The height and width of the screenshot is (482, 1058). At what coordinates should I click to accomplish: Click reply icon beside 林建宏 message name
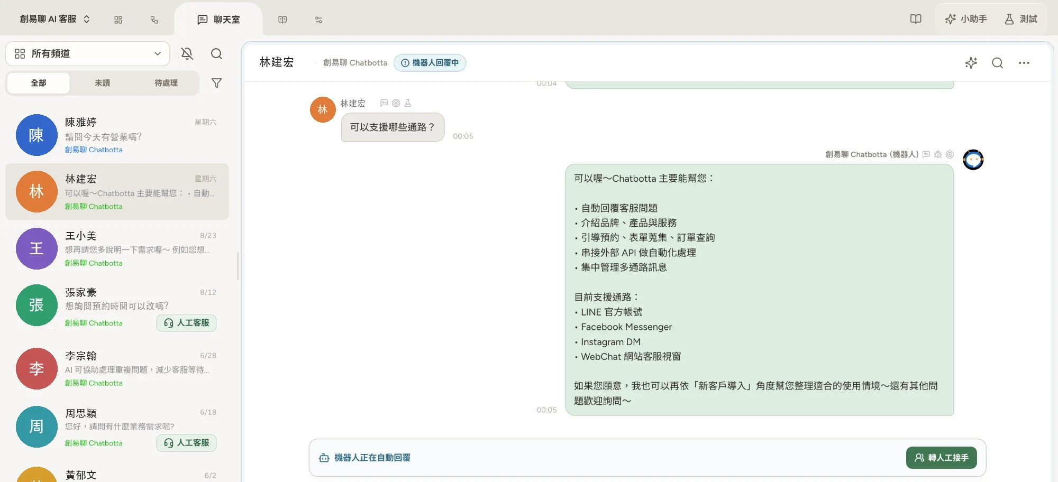384,103
